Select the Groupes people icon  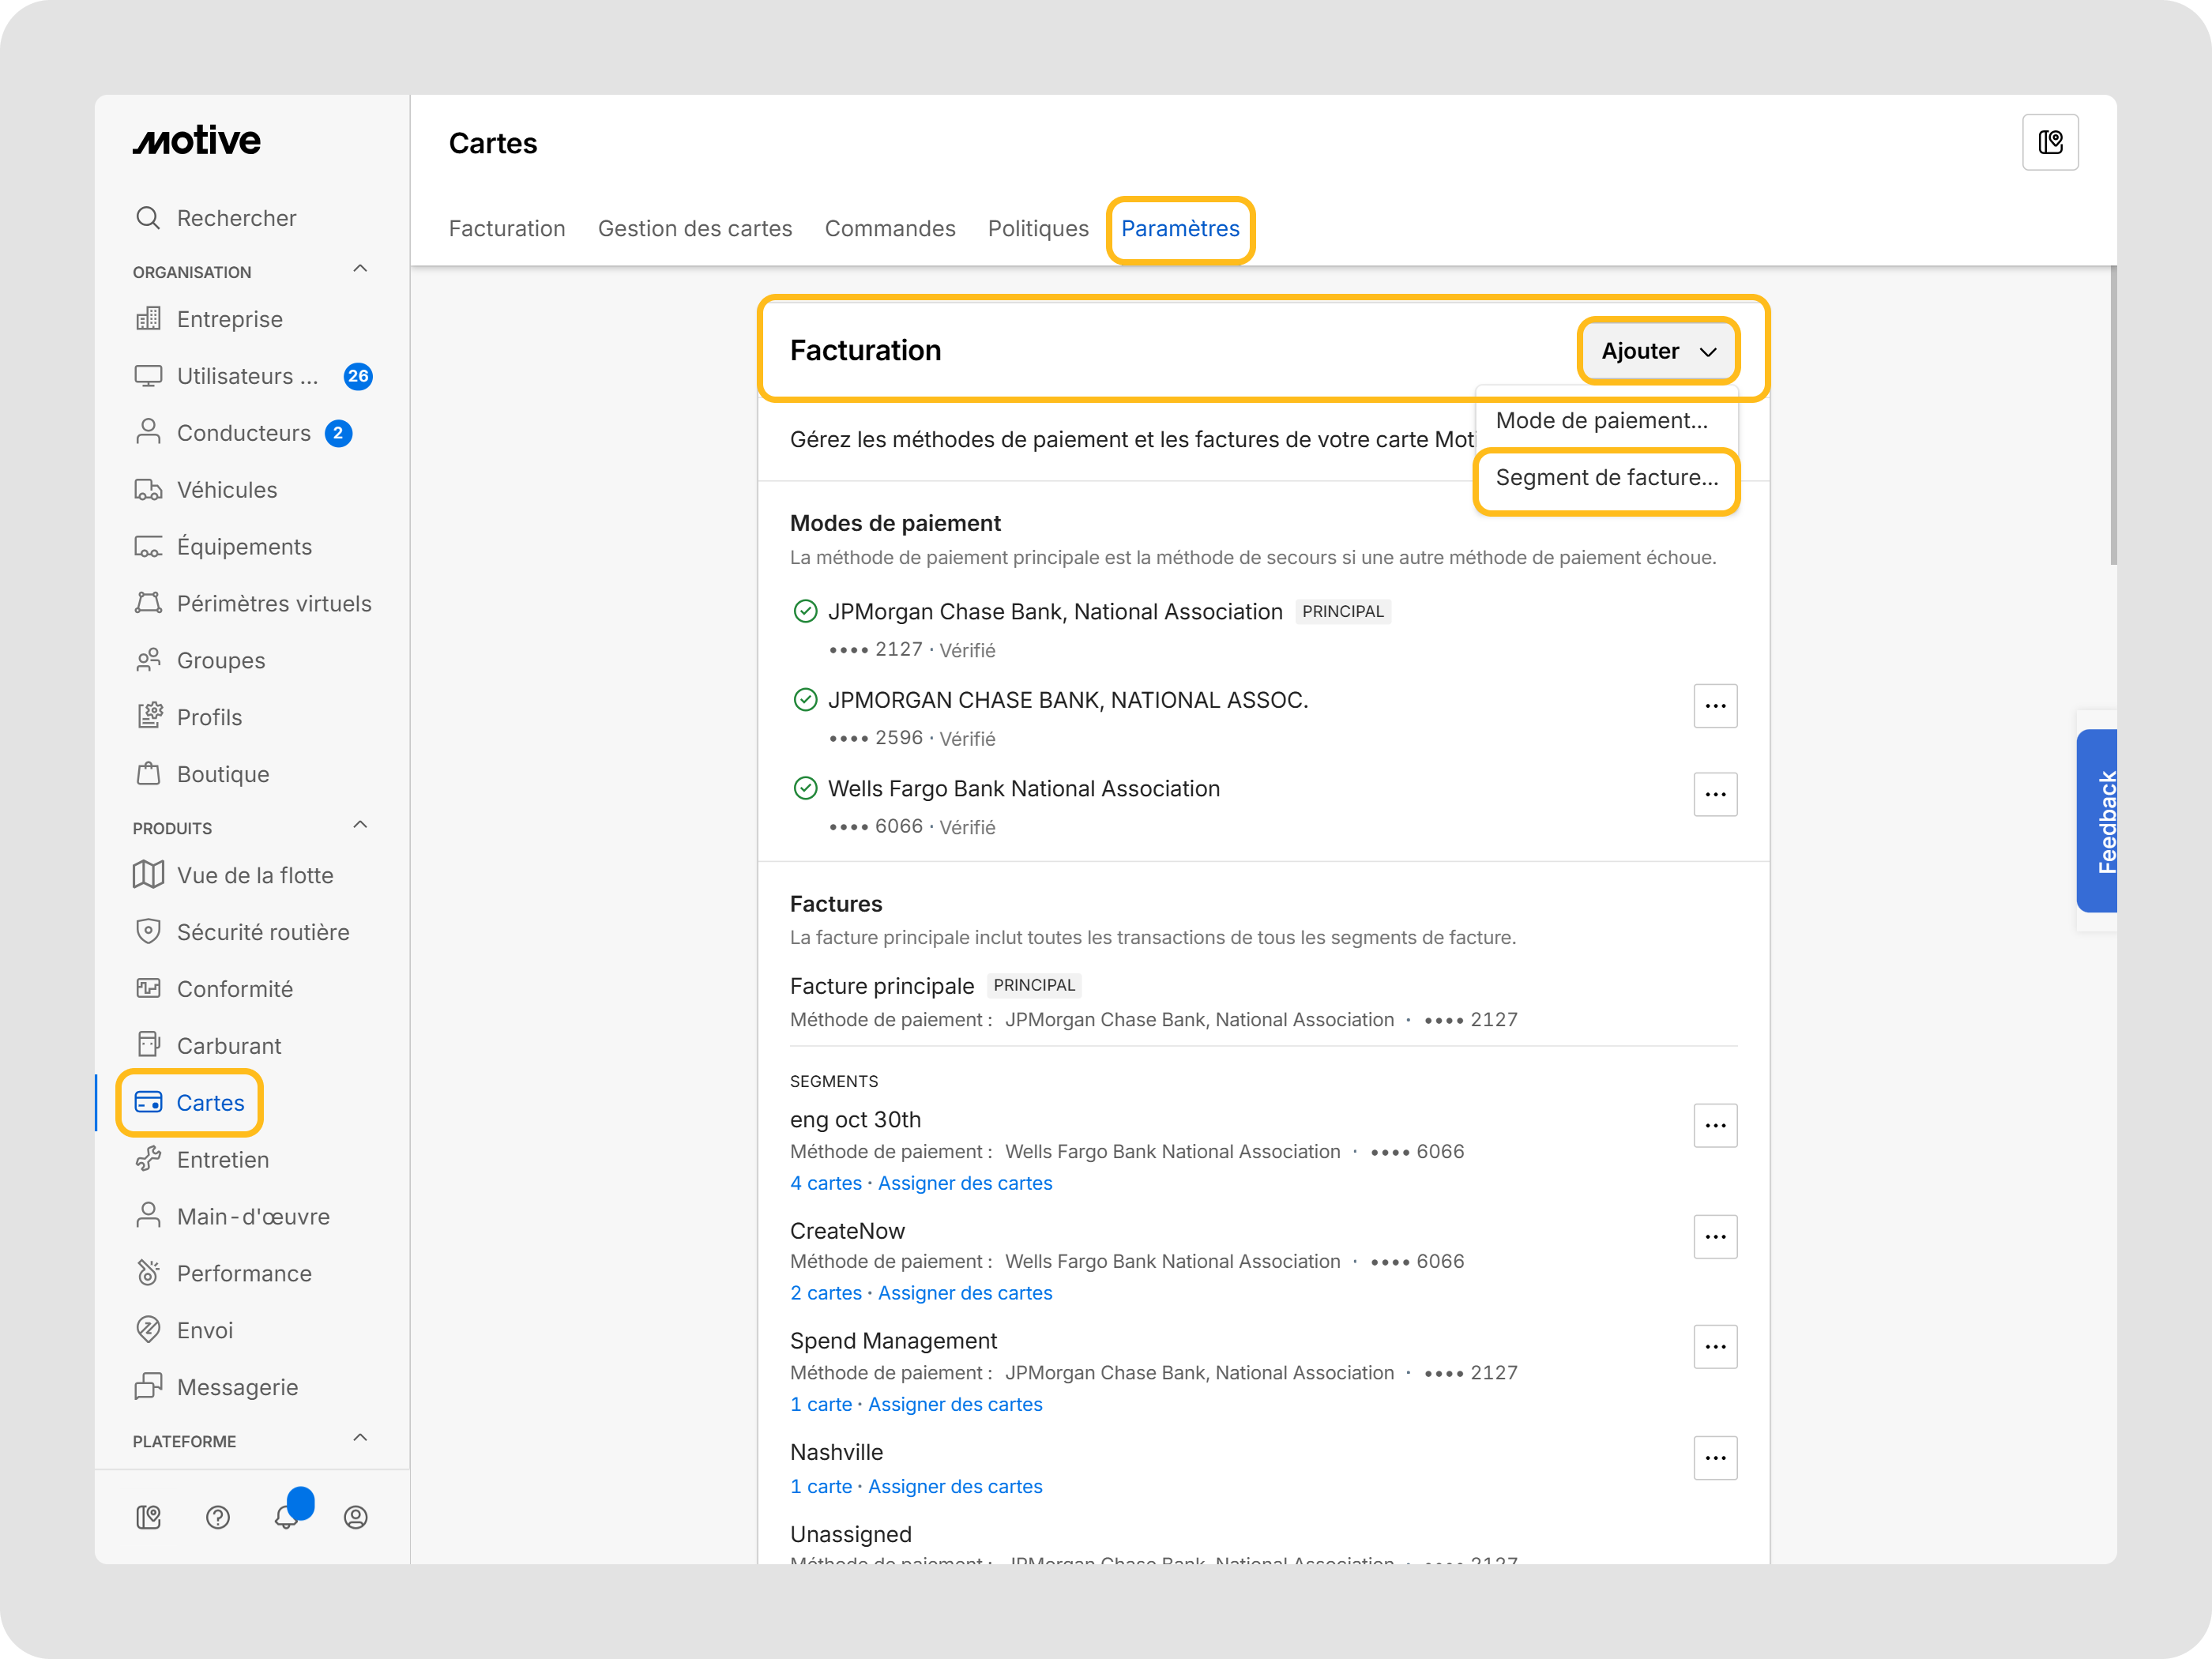148,661
